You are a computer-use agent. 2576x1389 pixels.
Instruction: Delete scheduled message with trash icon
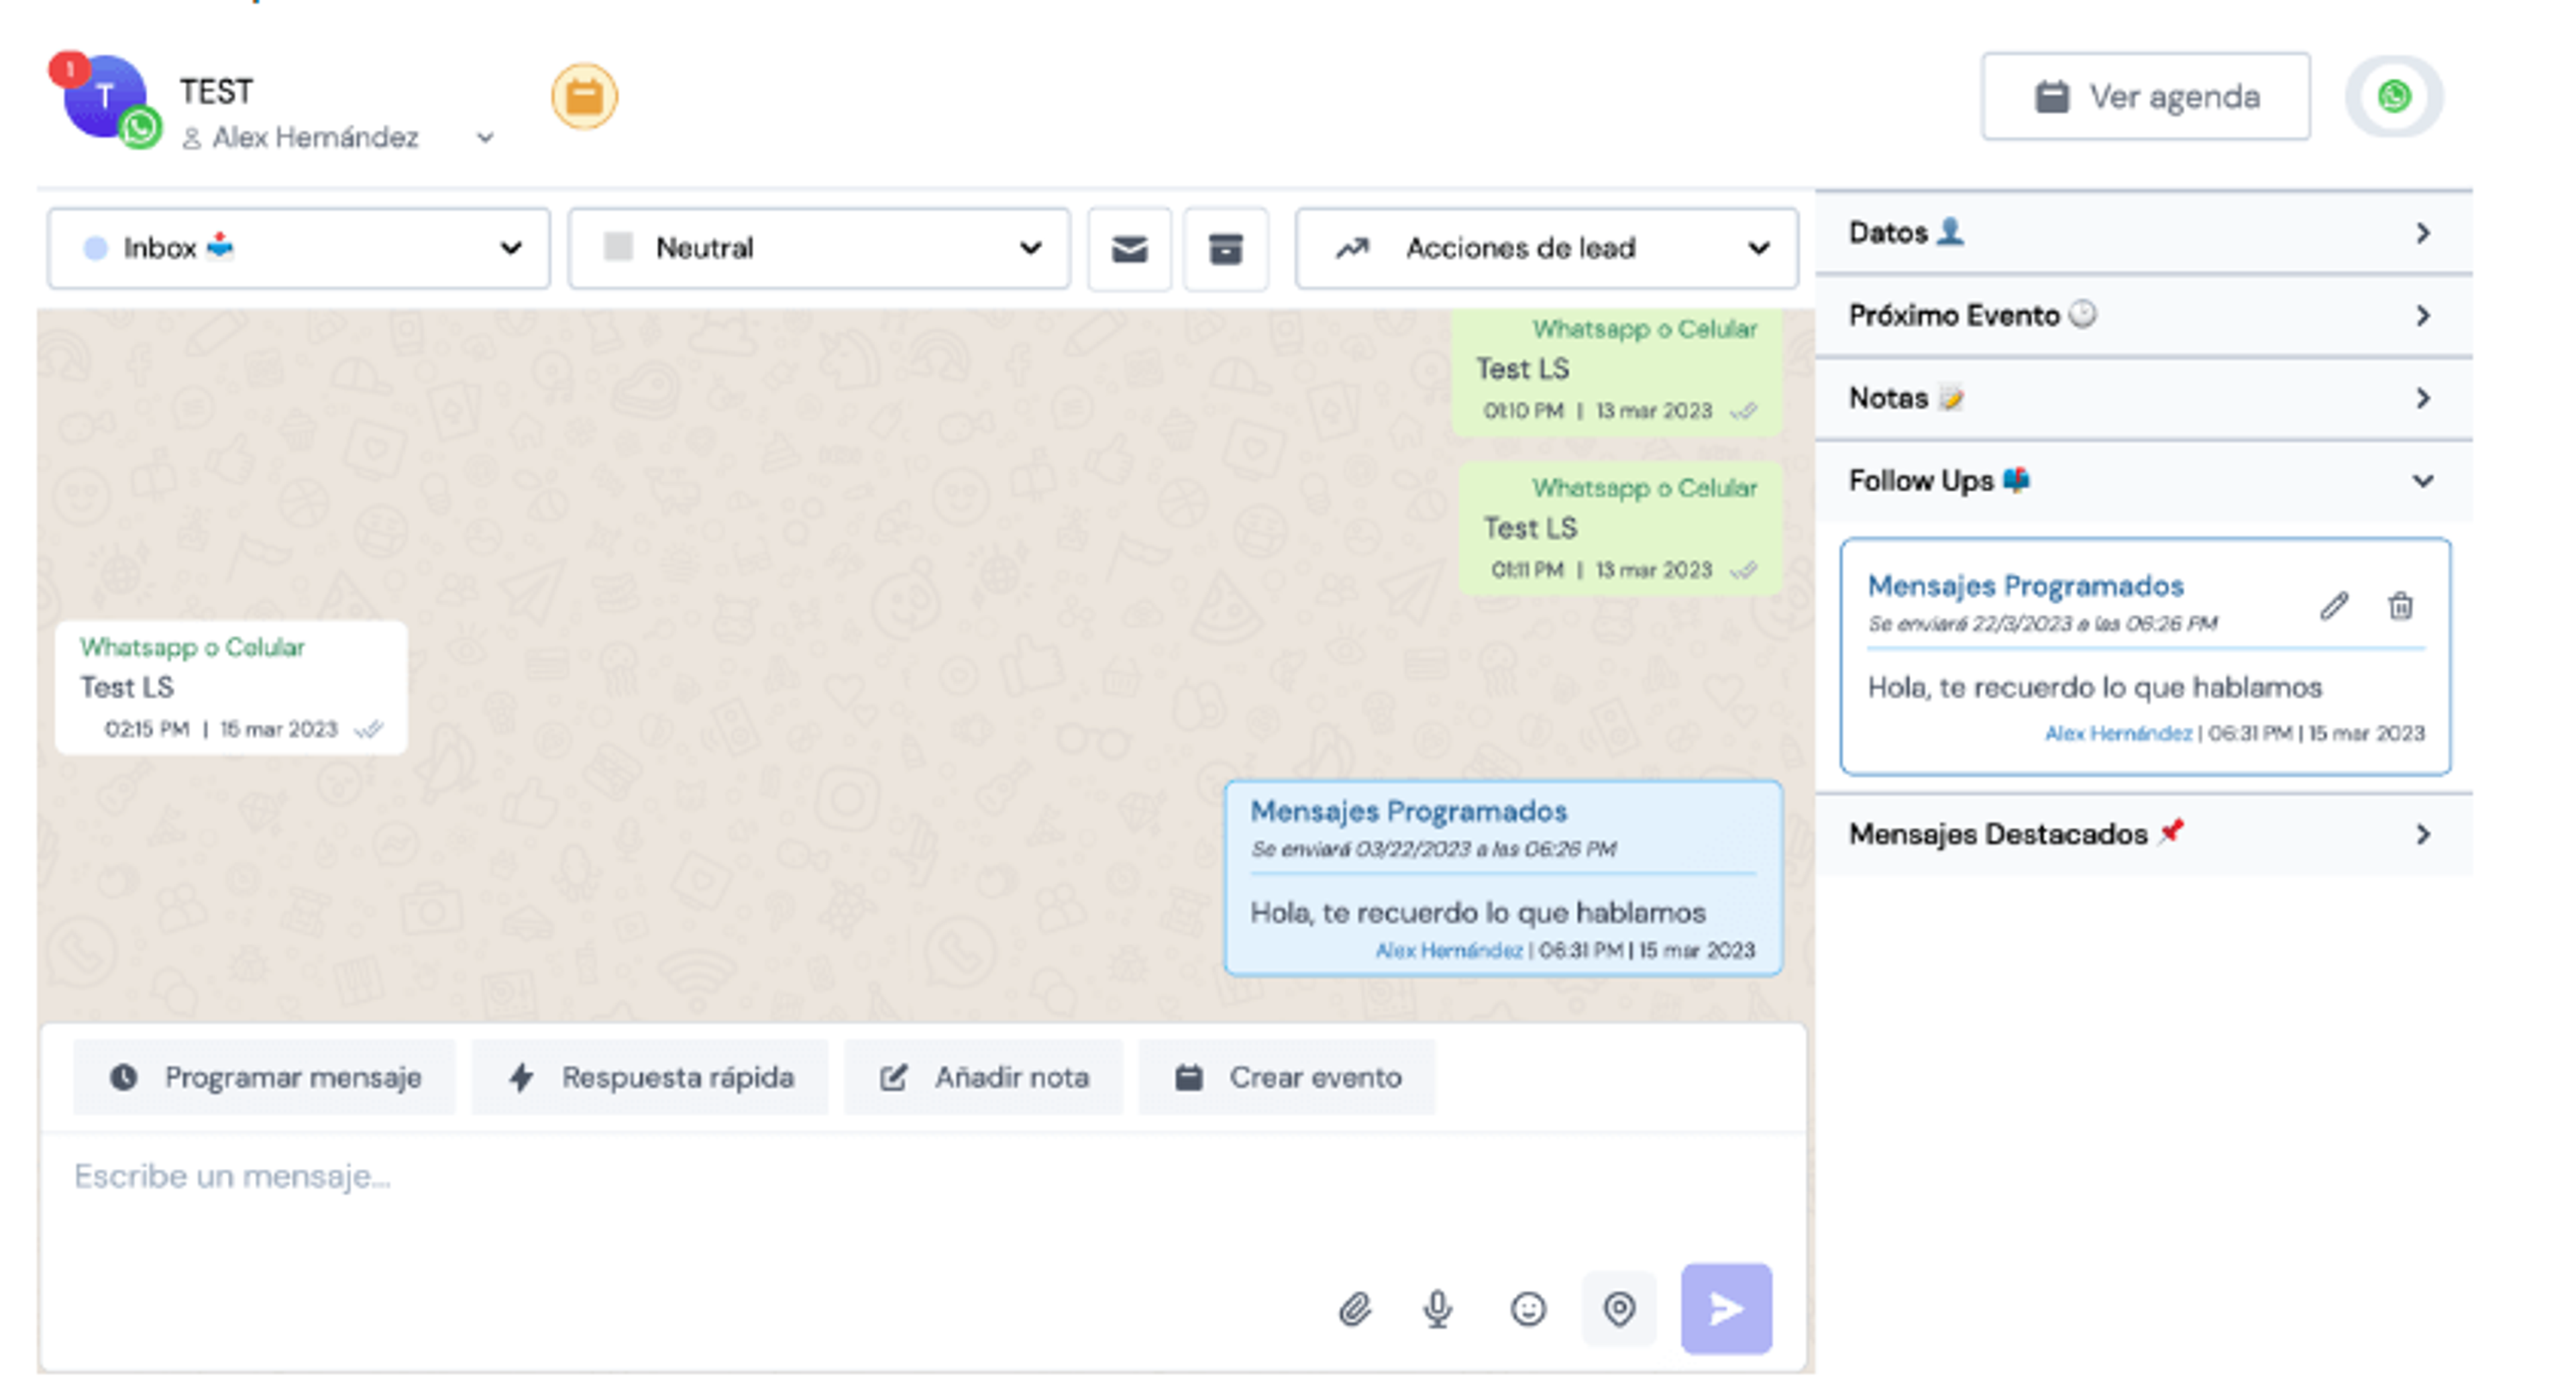(2399, 606)
